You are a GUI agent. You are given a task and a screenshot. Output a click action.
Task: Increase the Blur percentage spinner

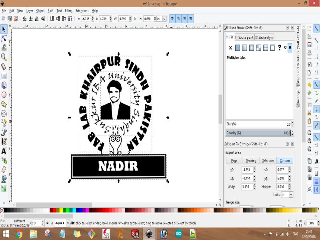tap(292, 123)
